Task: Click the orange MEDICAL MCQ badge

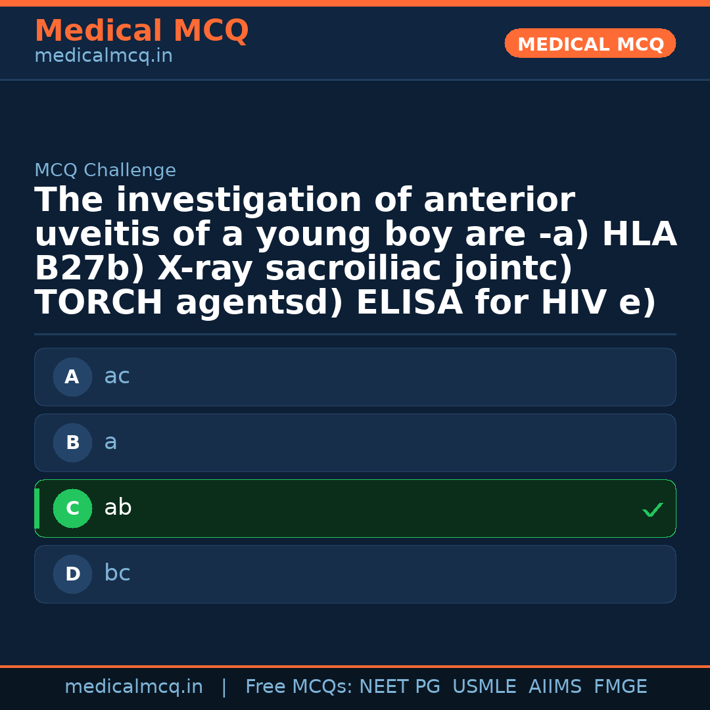Action: [590, 43]
